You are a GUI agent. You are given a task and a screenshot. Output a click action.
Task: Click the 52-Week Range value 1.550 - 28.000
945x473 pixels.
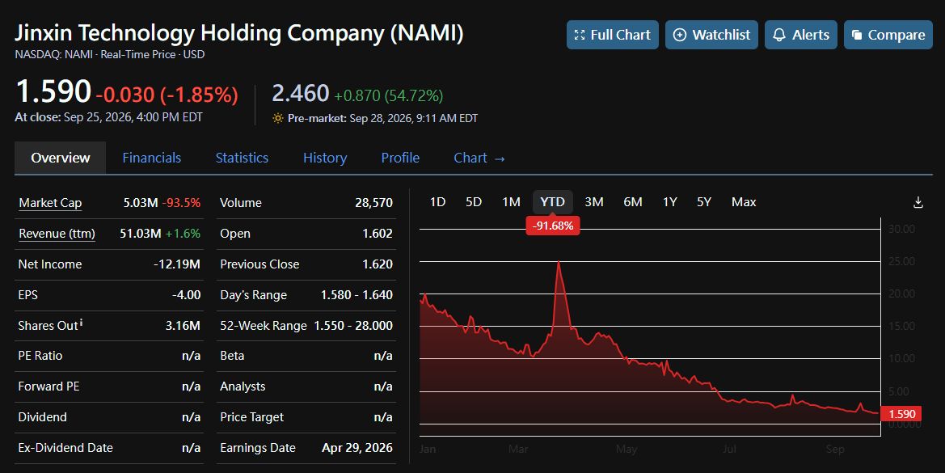click(x=353, y=325)
